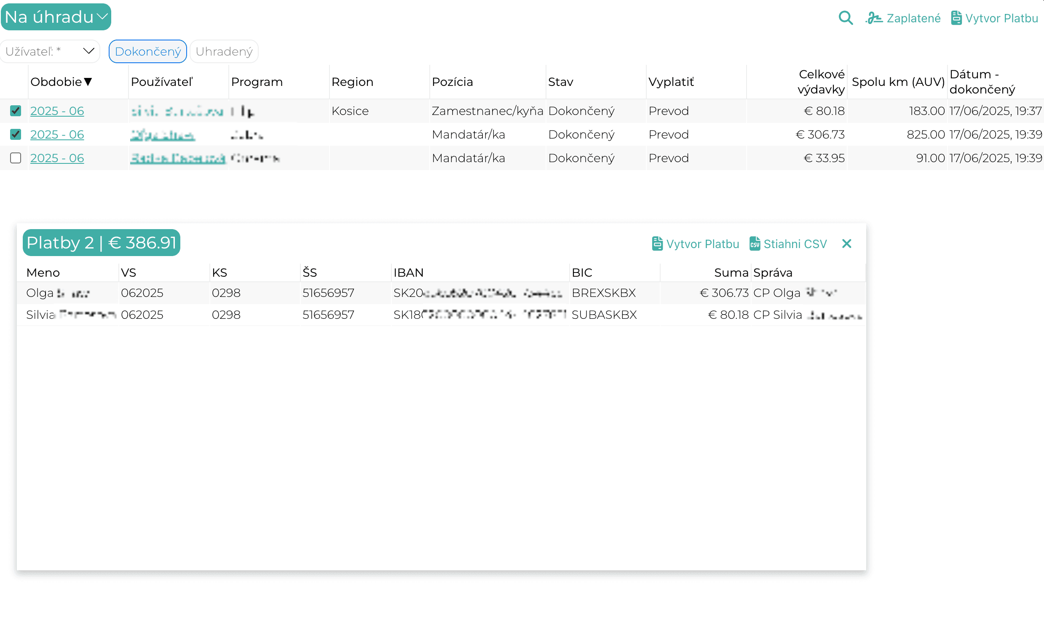1044x641 pixels.
Task: Open user link in € 33.95 row
Action: [x=178, y=158]
